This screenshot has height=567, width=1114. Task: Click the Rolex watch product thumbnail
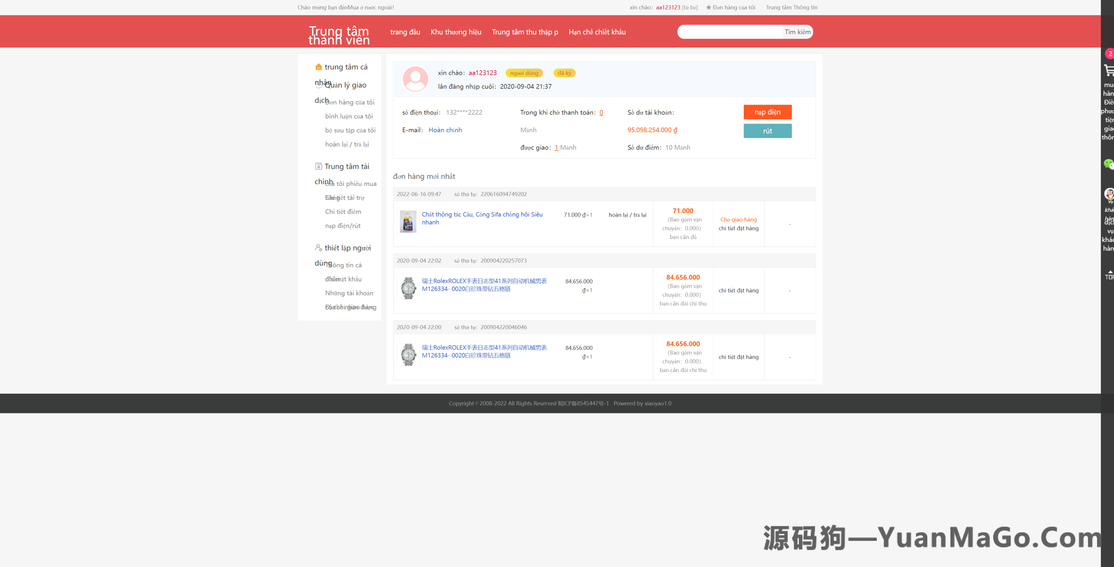click(408, 287)
